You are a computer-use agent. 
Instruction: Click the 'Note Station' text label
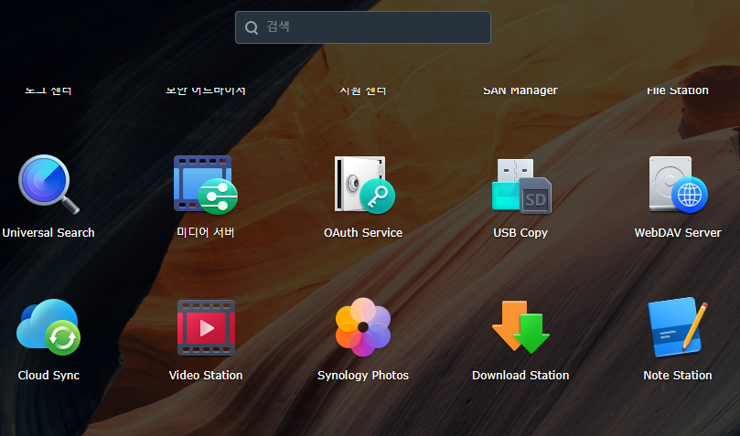(678, 375)
